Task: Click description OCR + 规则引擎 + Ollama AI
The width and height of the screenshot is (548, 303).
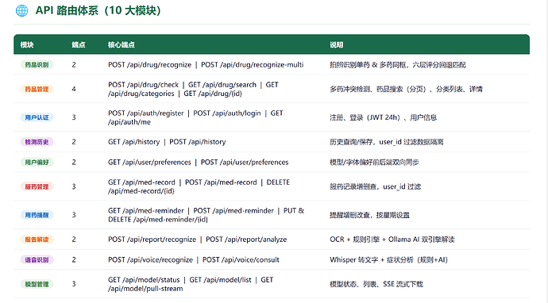Action: click(x=392, y=240)
